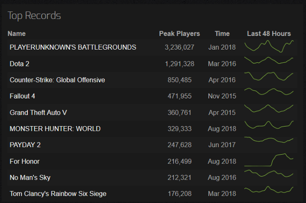Click the Grand Theft Auto V link
Viewport: 306px width, 203px height.
pos(38,112)
